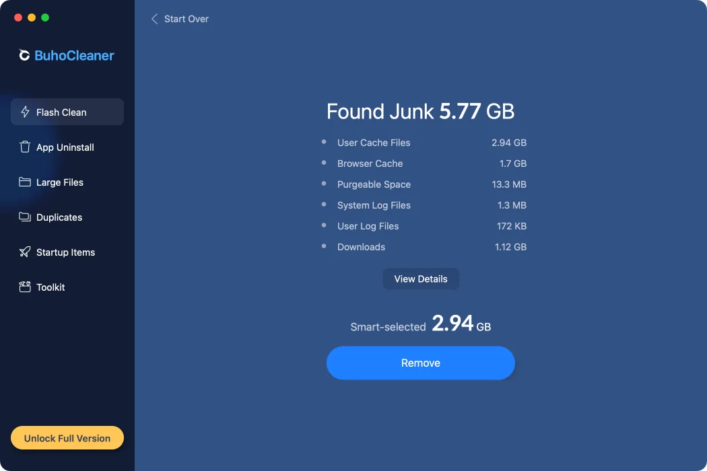Click the Large Files folder icon

(x=25, y=182)
